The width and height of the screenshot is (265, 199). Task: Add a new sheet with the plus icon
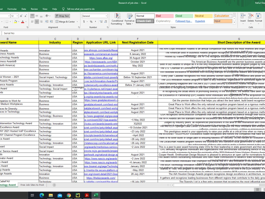pos(54,185)
